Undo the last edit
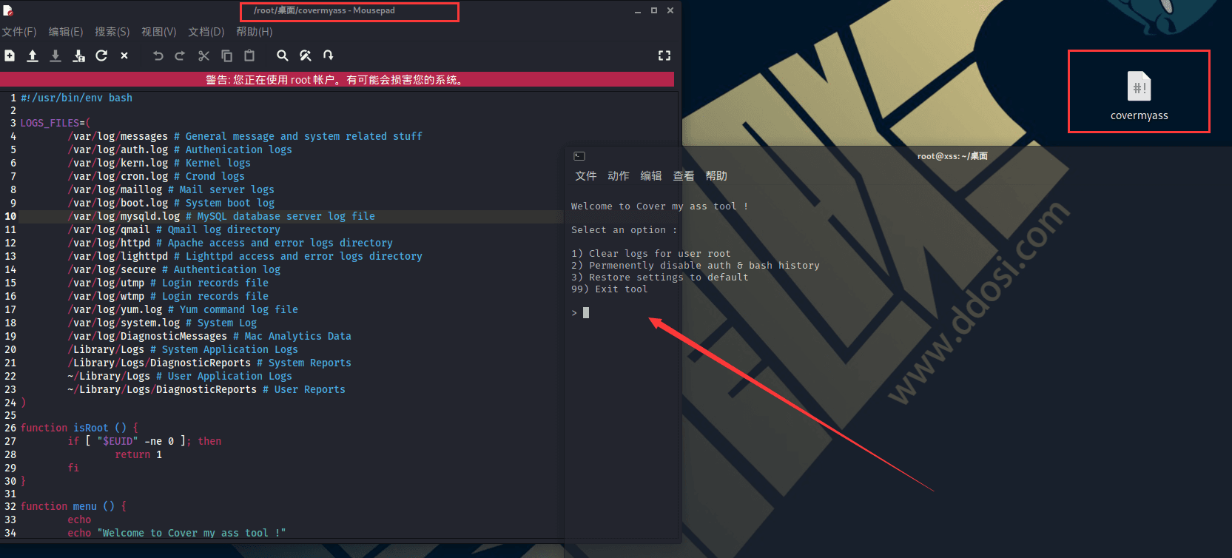The height and width of the screenshot is (558, 1232). coord(158,56)
